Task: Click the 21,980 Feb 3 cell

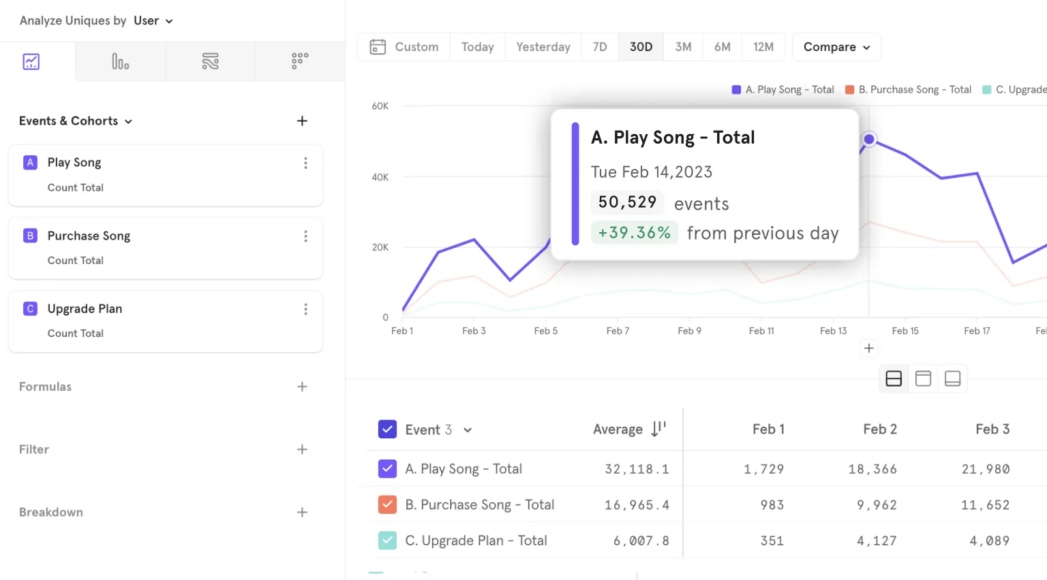Action: coord(986,469)
